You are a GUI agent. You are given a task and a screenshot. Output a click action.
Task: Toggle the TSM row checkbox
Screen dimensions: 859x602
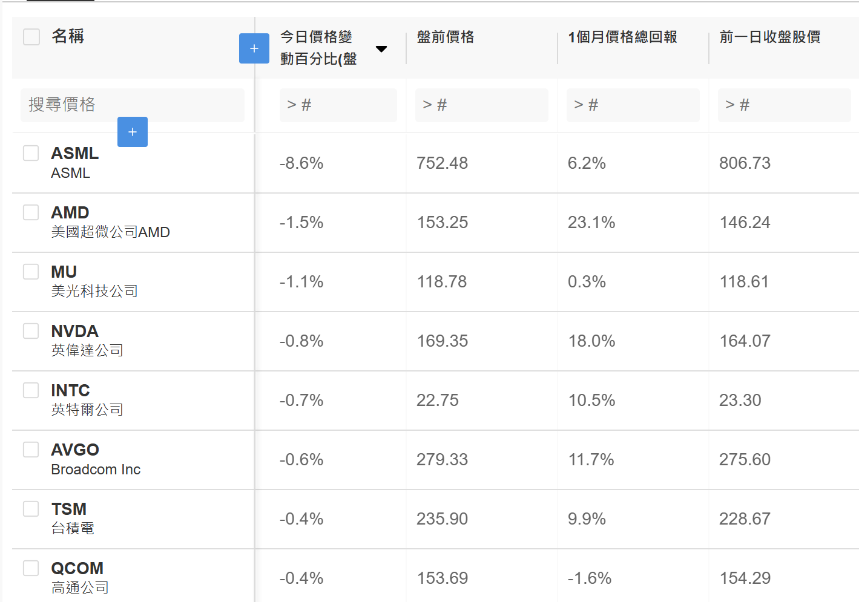coord(31,509)
